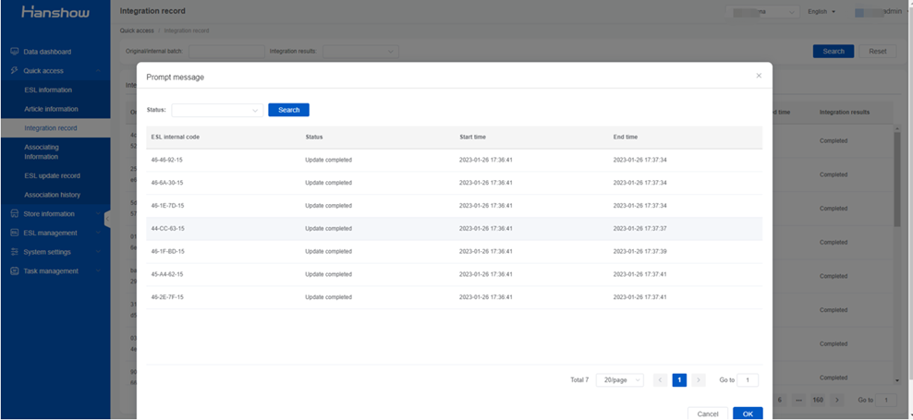Image resolution: width=913 pixels, height=420 pixels.
Task: Click the ESL management icon
Action: pyautogui.click(x=15, y=233)
